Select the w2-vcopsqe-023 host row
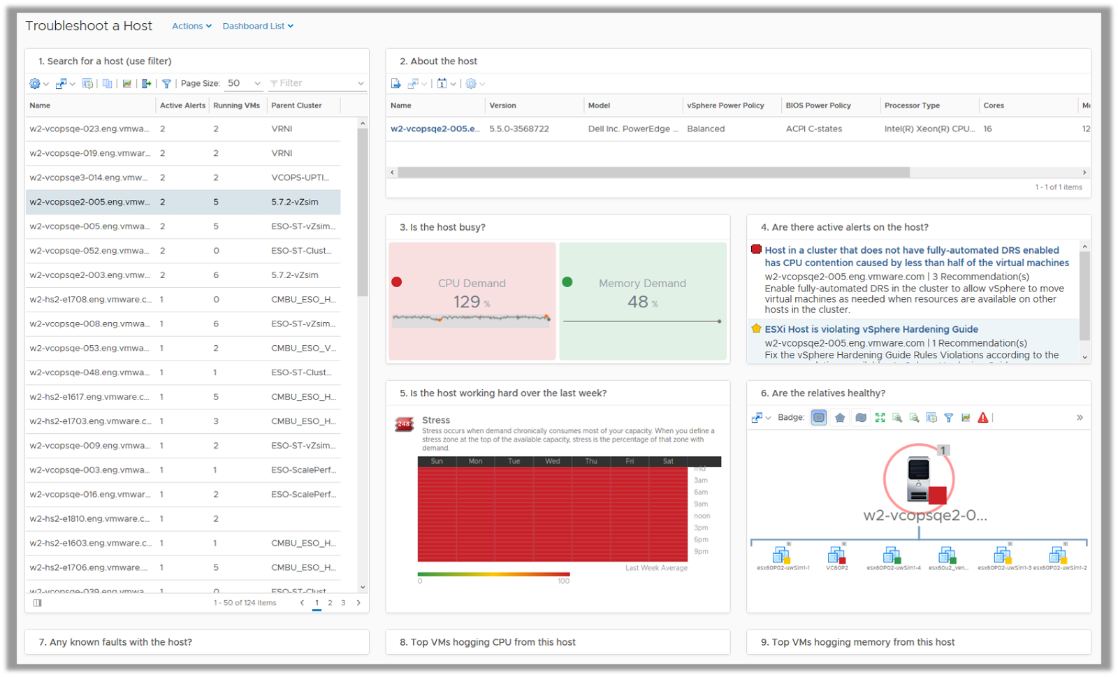Screen dimensions: 1118x677 (x=89, y=129)
